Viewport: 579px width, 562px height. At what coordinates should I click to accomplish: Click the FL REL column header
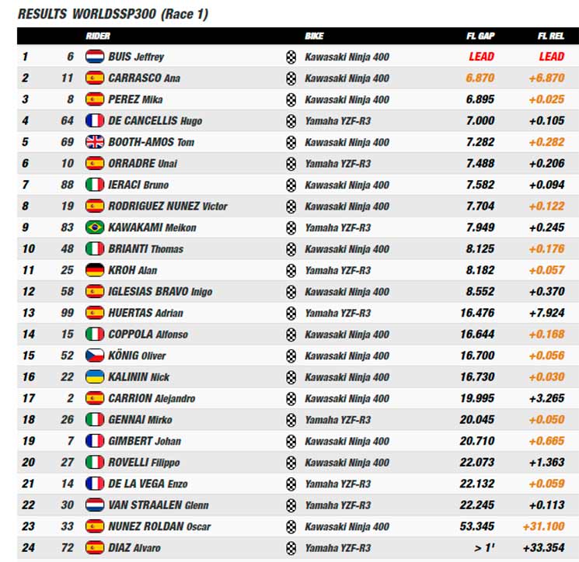pyautogui.click(x=550, y=36)
